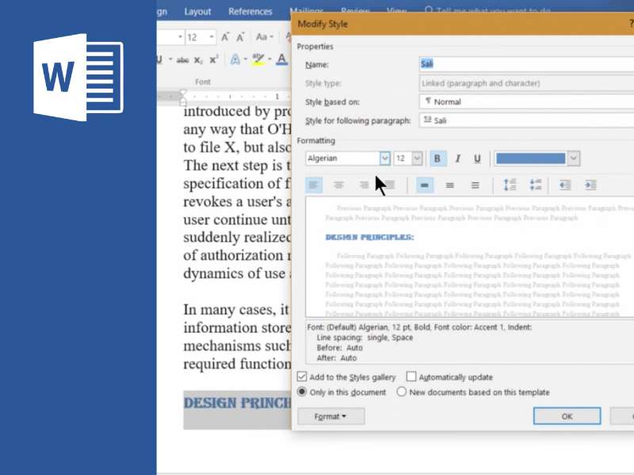Image resolution: width=634 pixels, height=475 pixels.
Task: Click the Underline button in the dialog
Action: (x=477, y=159)
